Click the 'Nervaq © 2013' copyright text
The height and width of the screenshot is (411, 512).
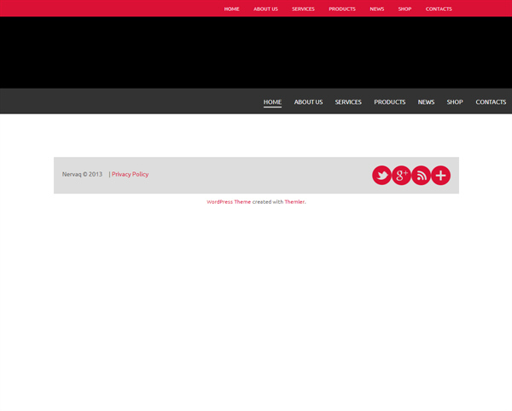point(82,174)
